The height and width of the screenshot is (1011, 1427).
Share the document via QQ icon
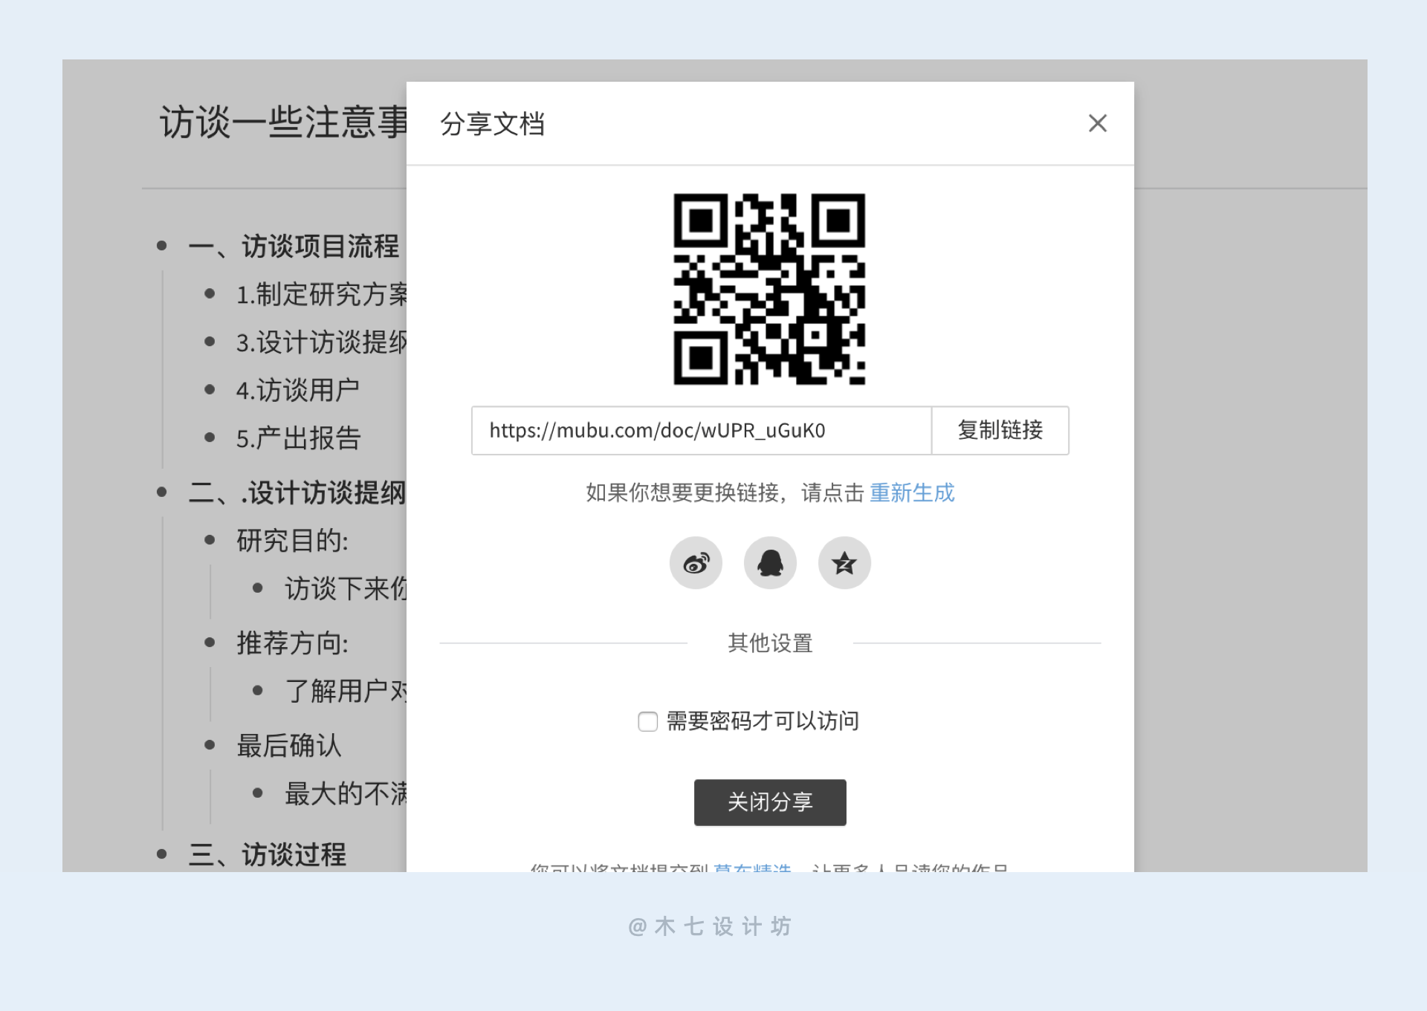[x=770, y=563]
